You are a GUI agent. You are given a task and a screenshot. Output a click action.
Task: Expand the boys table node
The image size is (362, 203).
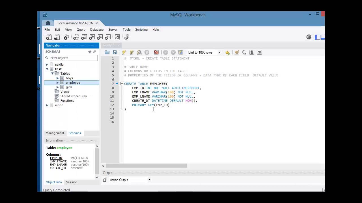(x=58, y=78)
